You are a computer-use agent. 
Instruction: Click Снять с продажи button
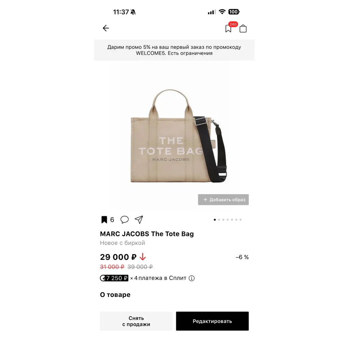tap(136, 321)
